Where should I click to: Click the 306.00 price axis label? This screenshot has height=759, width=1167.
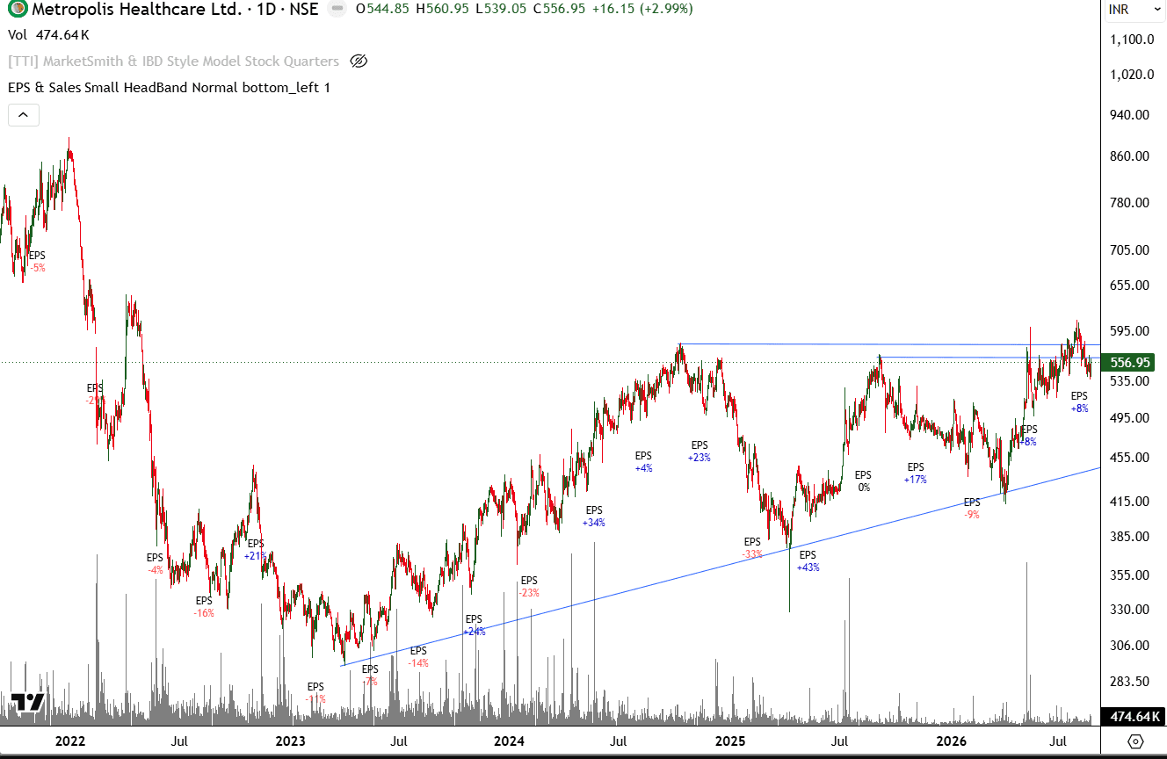pos(1132,645)
